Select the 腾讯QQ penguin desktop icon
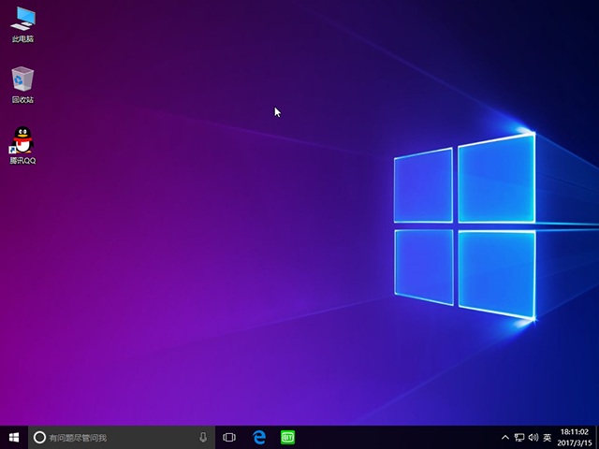Image resolution: width=599 pixels, height=449 pixels. (22, 139)
